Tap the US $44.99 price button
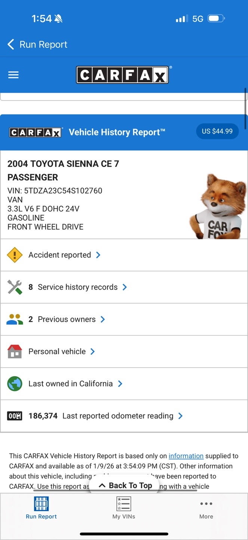The height and width of the screenshot is (540, 248). coord(217,131)
